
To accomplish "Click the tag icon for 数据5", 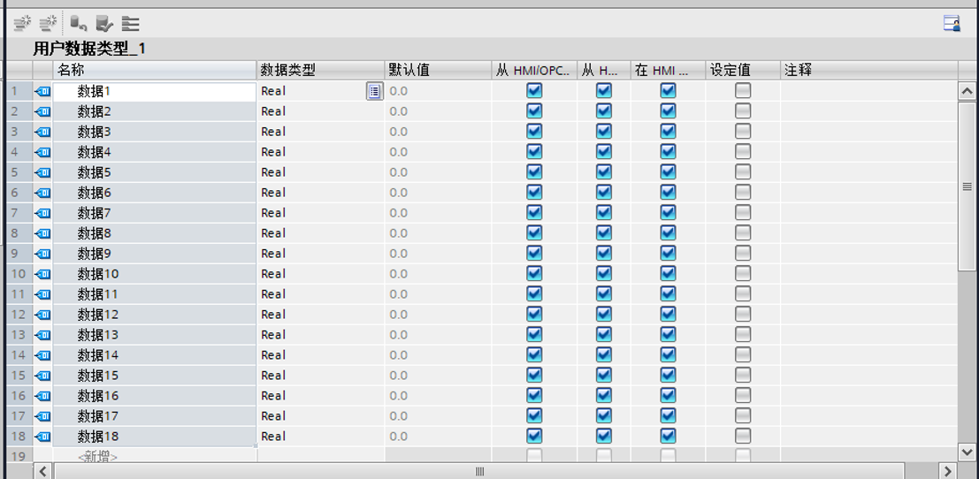I will pyautogui.click(x=42, y=172).
